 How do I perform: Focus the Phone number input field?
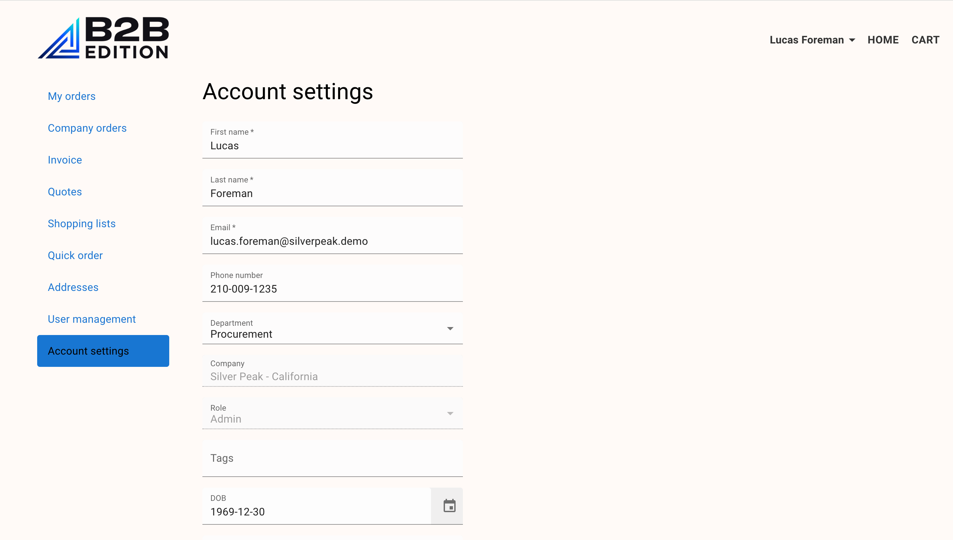click(x=332, y=283)
